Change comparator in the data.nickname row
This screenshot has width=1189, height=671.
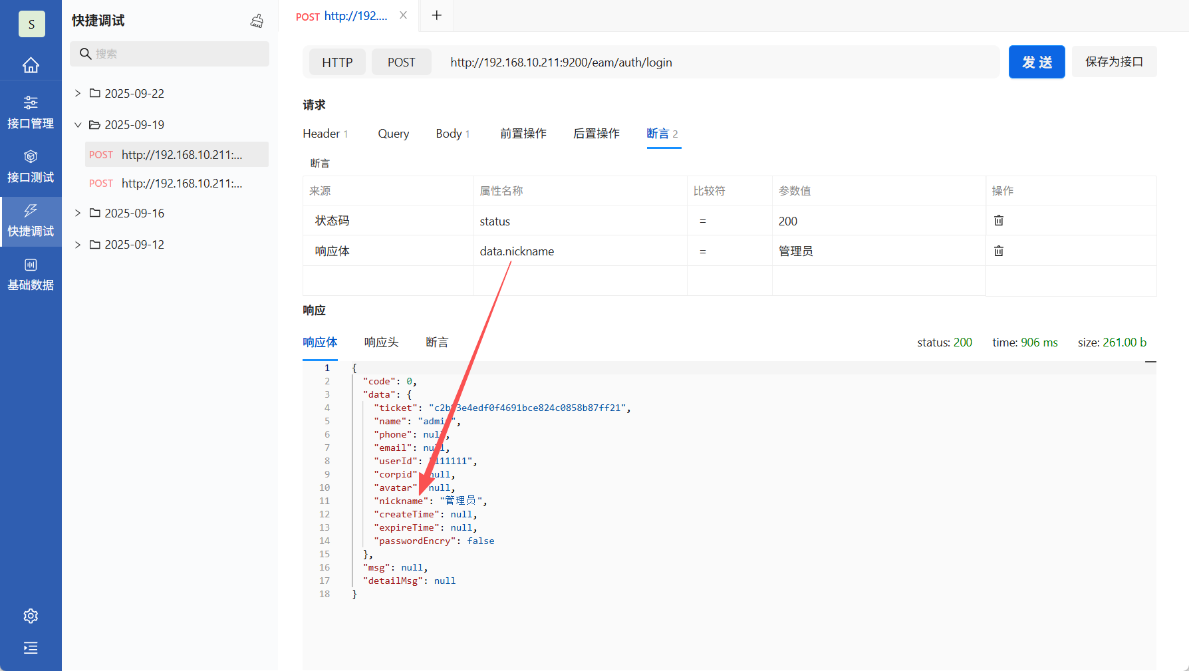click(729, 251)
